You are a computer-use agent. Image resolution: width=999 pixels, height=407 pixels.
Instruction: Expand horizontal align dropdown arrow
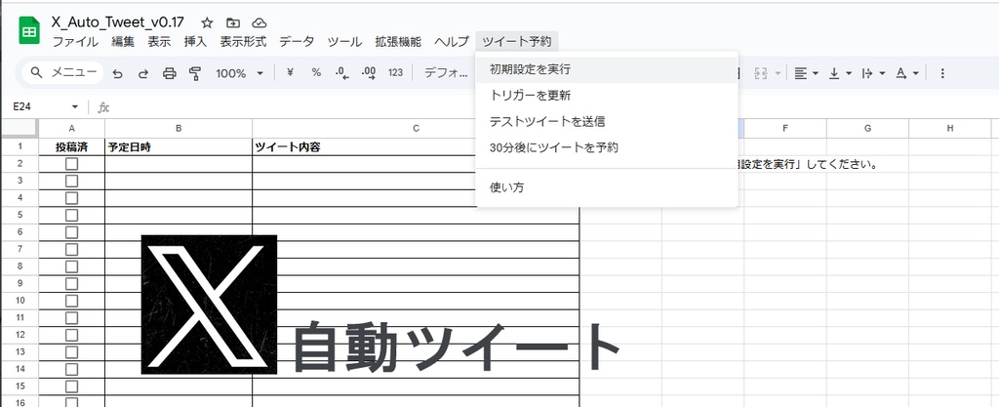tap(816, 73)
